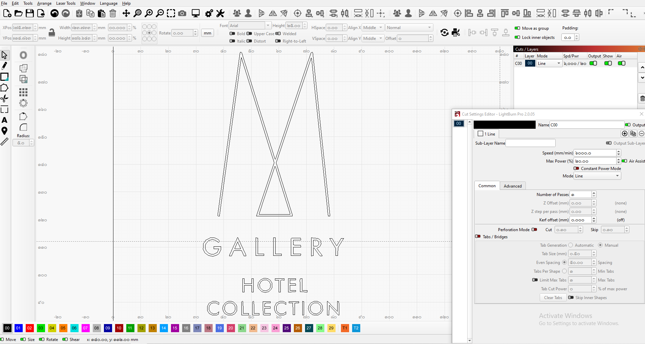
Task: Click the Delete trash can icon in toolbar
Action: point(113,13)
